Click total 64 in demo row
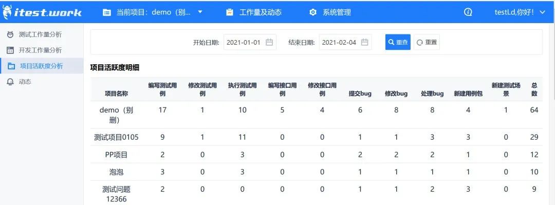The width and height of the screenshot is (555, 205). click(x=534, y=110)
